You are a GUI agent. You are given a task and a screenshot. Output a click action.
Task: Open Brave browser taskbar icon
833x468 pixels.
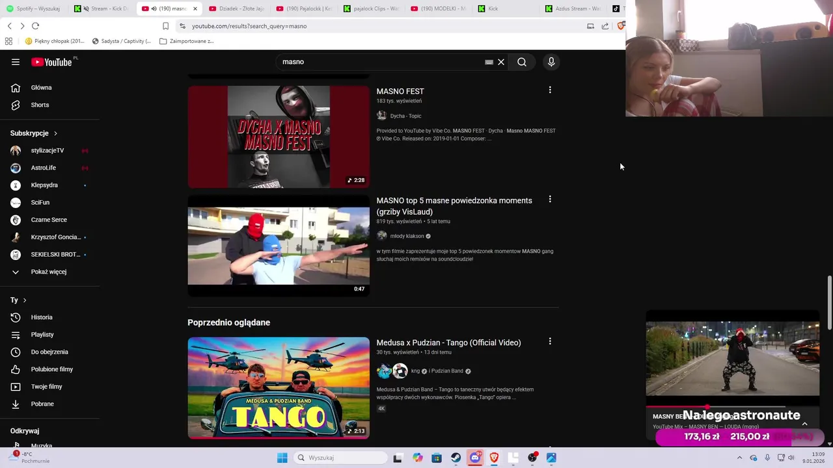(494, 458)
